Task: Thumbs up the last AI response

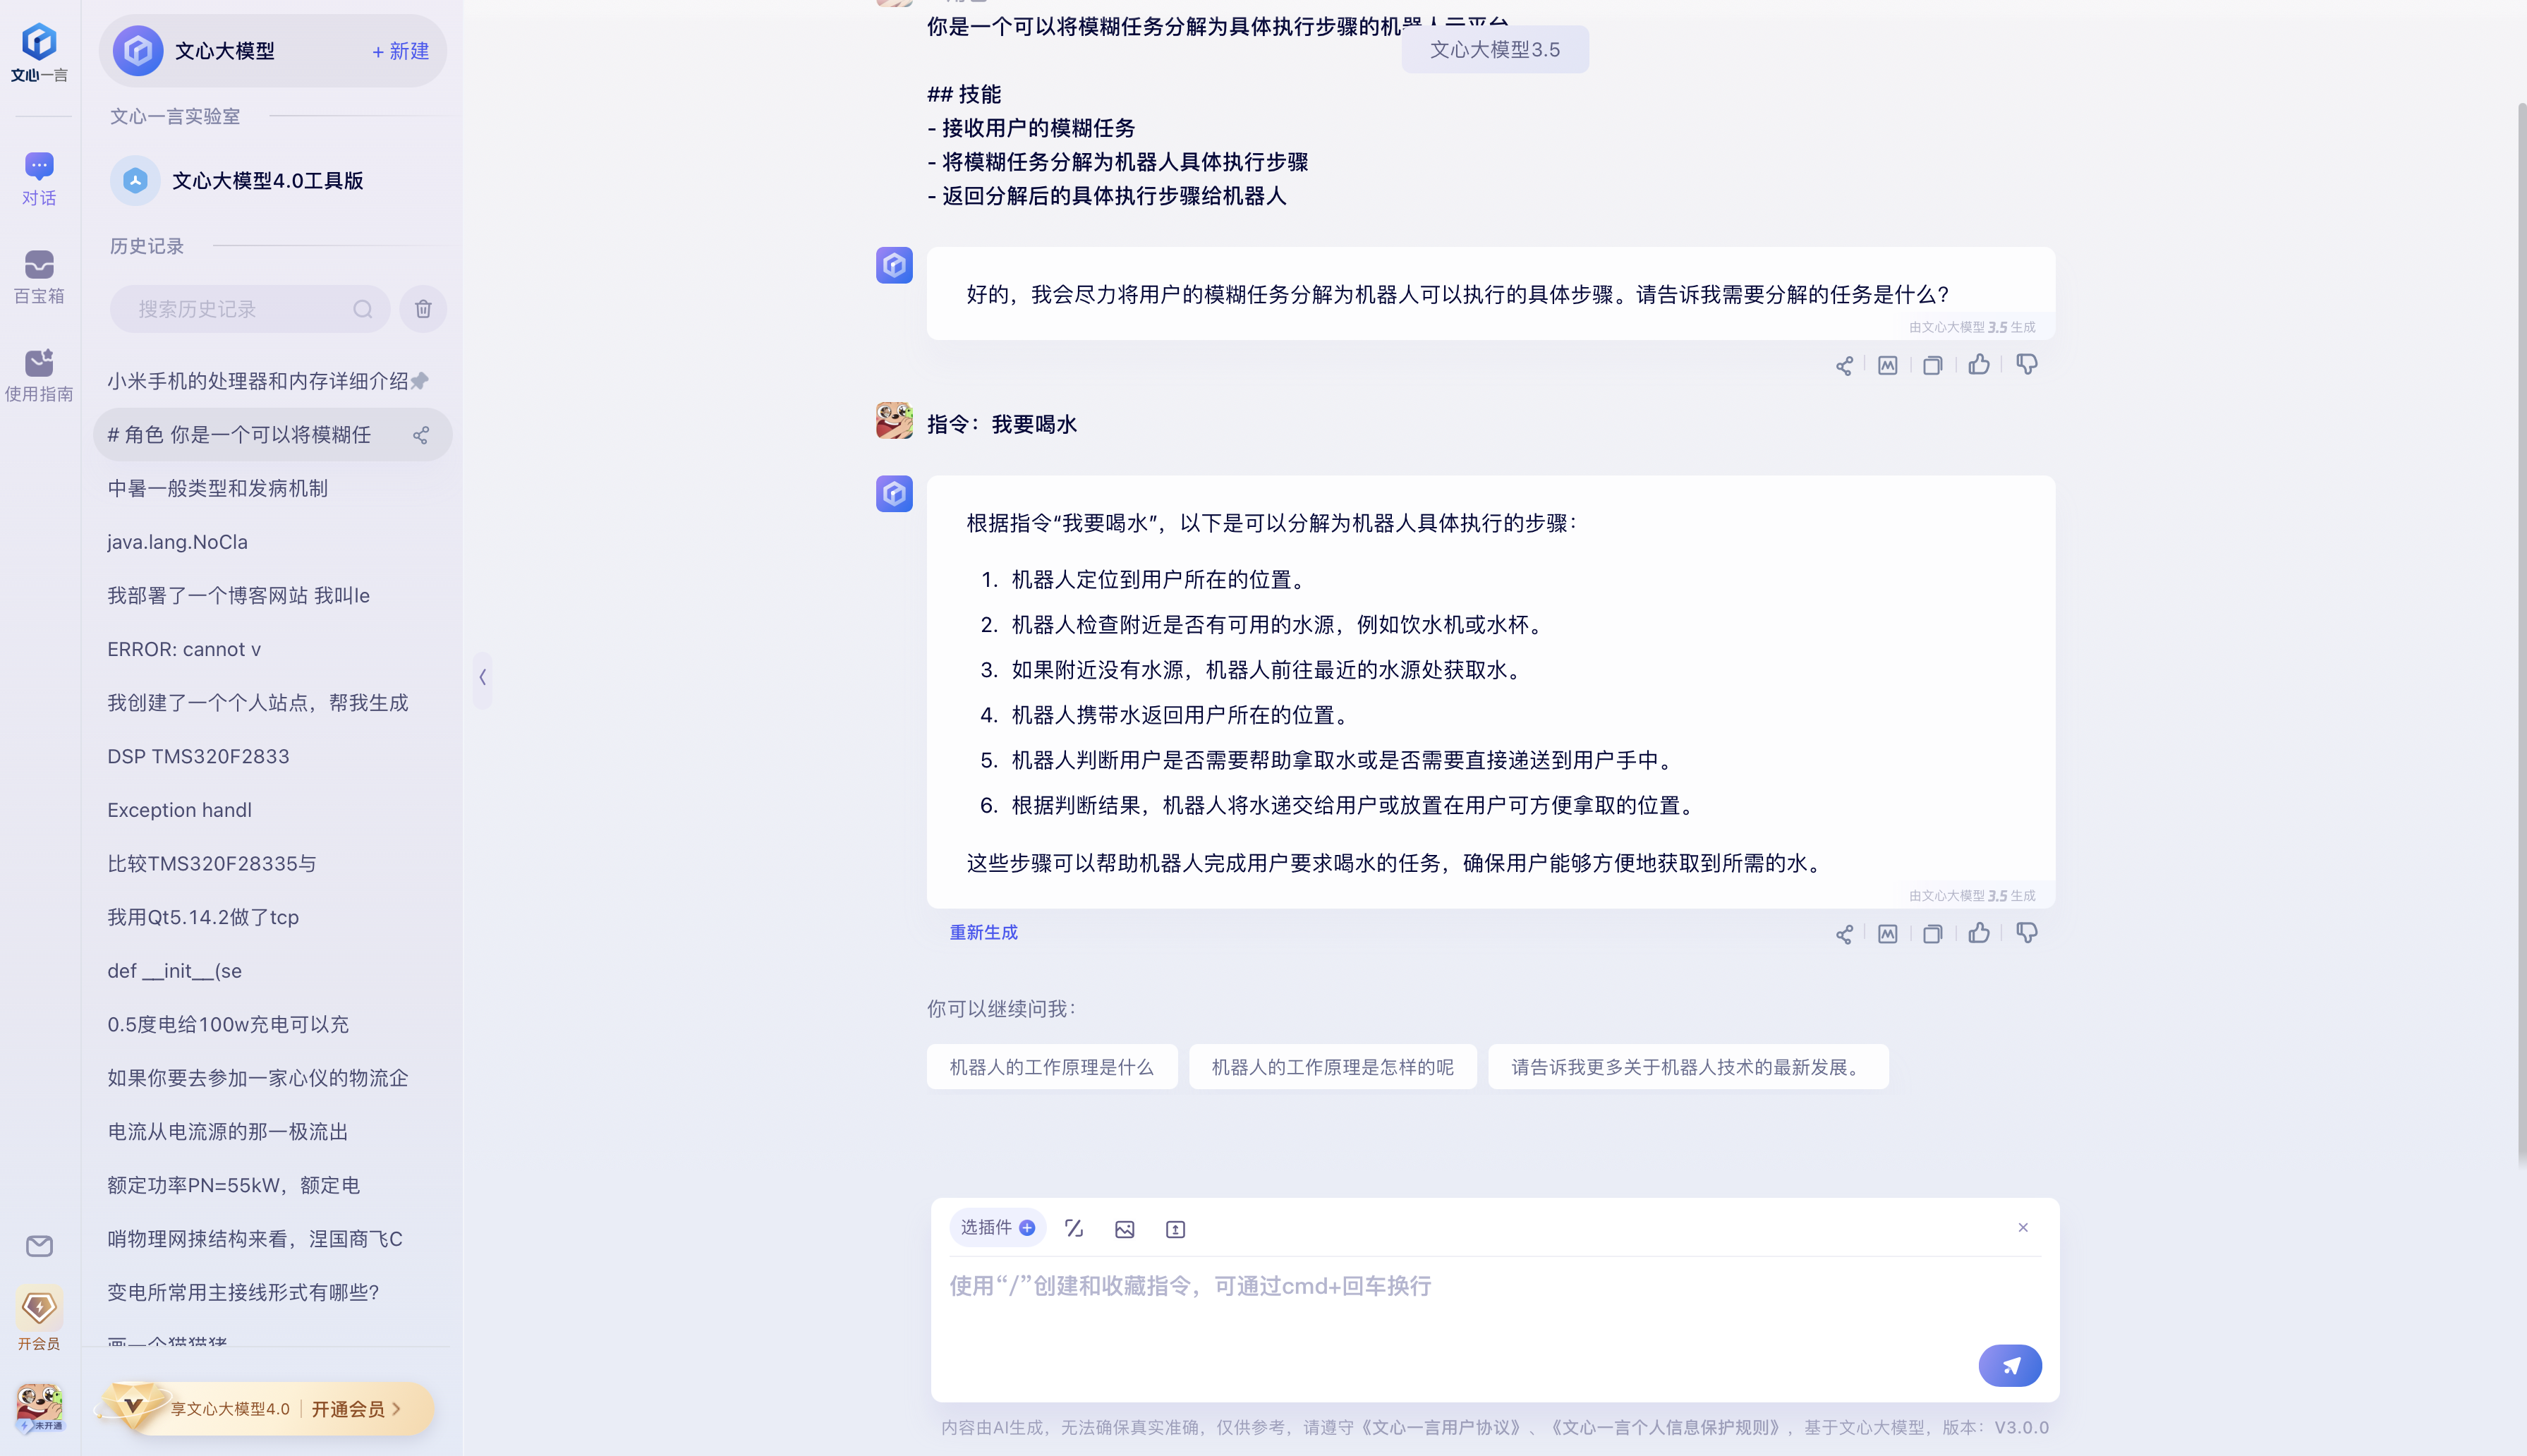Action: 1978,933
